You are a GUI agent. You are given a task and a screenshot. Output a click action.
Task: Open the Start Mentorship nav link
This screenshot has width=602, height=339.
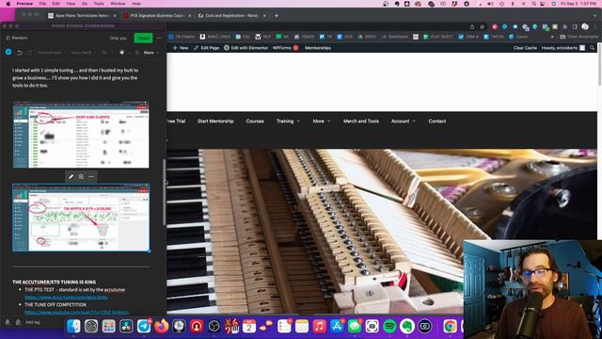(215, 121)
